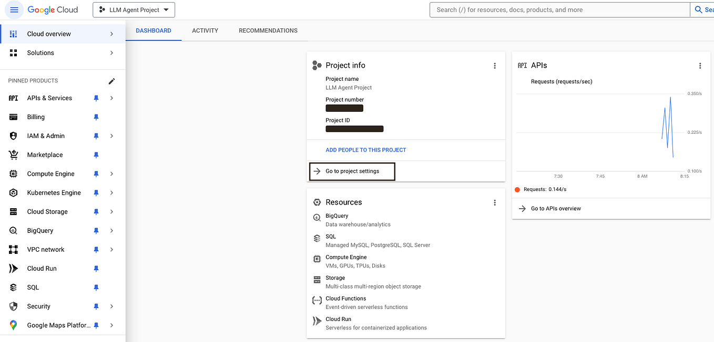The width and height of the screenshot is (714, 342).
Task: Open the Project info overflow menu
Action: pyautogui.click(x=495, y=66)
